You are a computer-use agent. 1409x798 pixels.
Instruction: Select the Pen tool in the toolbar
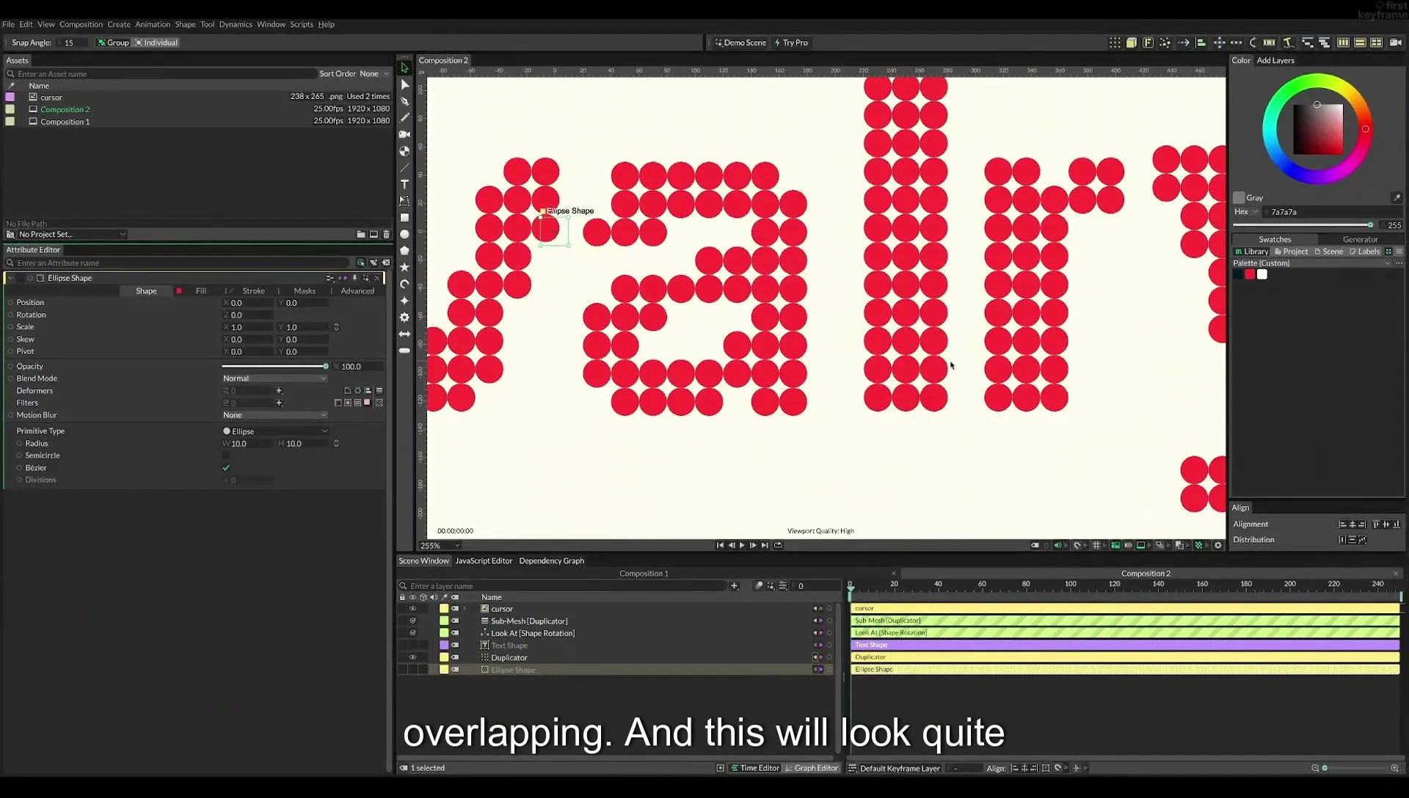404,101
